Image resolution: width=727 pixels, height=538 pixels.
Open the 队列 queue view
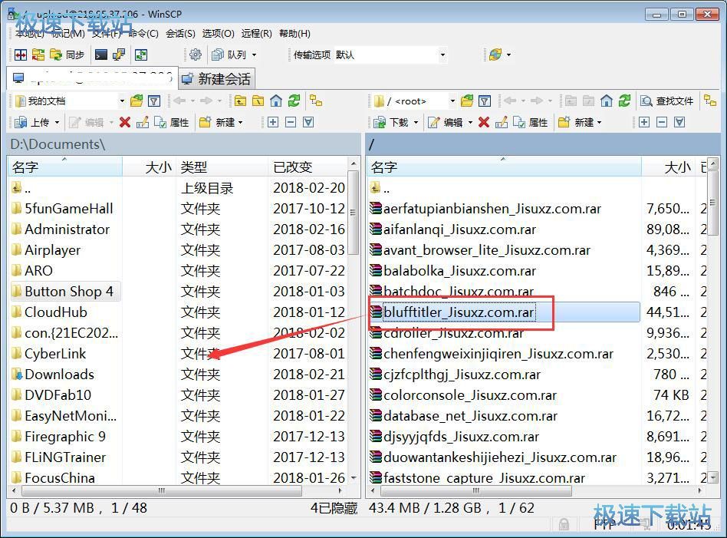[x=230, y=54]
